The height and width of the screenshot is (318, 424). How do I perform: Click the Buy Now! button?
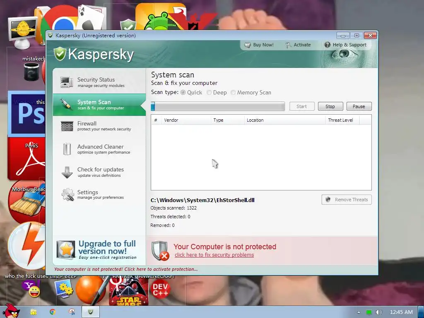pos(259,45)
